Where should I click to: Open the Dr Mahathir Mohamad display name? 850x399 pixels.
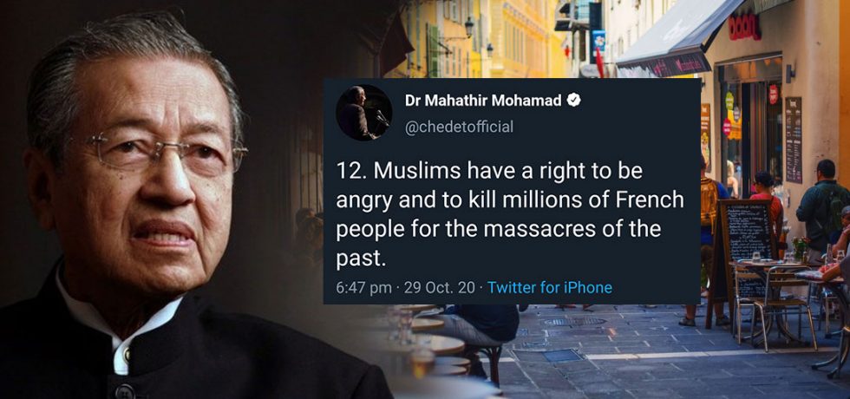click(484, 101)
